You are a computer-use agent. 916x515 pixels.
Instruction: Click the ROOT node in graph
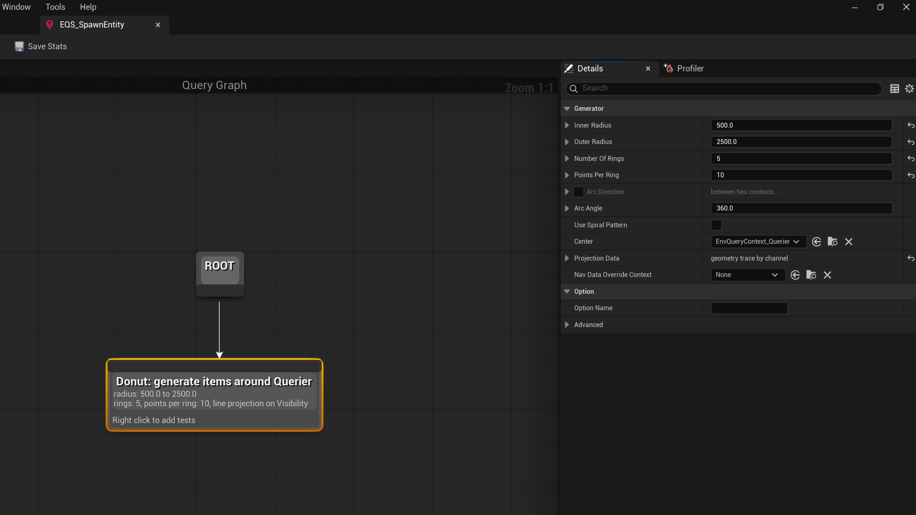click(x=220, y=269)
